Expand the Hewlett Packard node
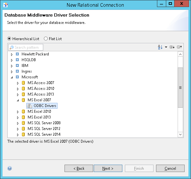 [12, 54]
